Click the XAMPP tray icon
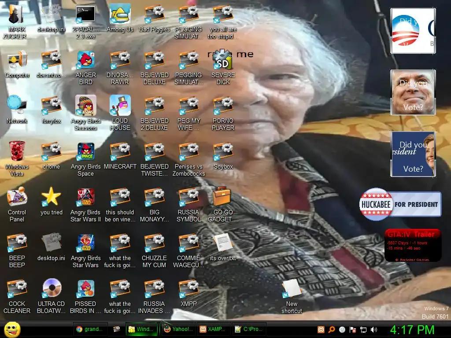This screenshot has width=451, height=338. [321, 330]
